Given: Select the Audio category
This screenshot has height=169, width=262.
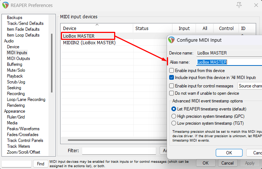Looking at the screenshot, I should point(9,41).
